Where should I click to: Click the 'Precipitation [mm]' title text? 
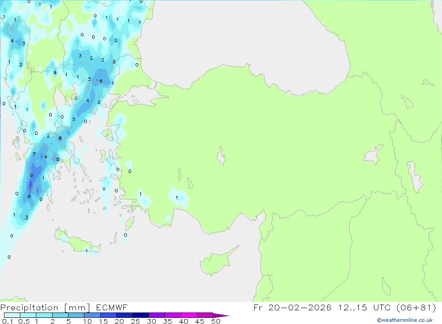45,308
